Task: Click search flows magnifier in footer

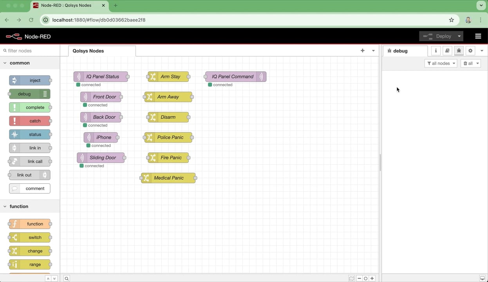Action: point(67,278)
